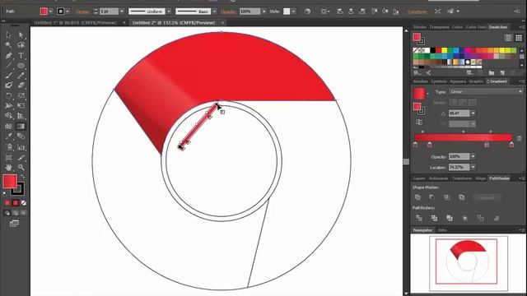The height and width of the screenshot is (296, 527).
Task: Select the Pen tool
Action: 9,55
